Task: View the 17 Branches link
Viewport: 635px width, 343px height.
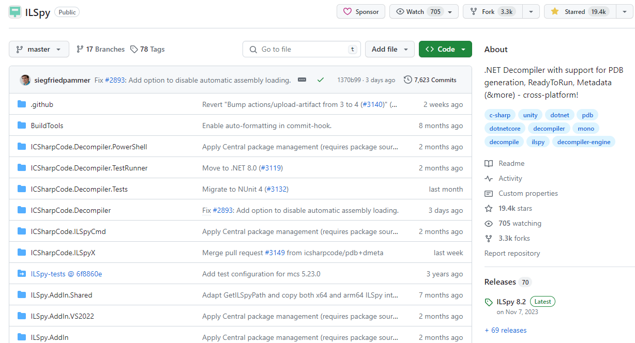Action: 100,49
